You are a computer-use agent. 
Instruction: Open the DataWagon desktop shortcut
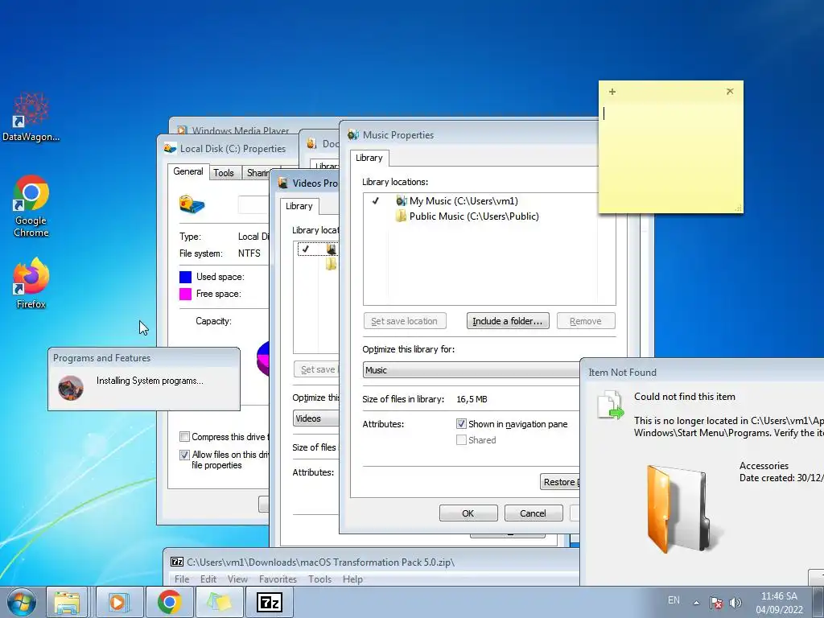coord(31,117)
